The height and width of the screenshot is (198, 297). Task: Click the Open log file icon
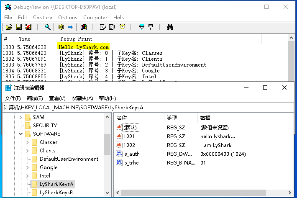pyautogui.click(x=8, y=27)
